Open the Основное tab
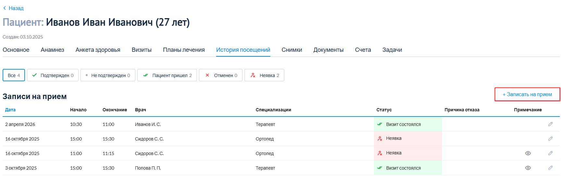This screenshot has height=179, width=565. click(x=16, y=50)
